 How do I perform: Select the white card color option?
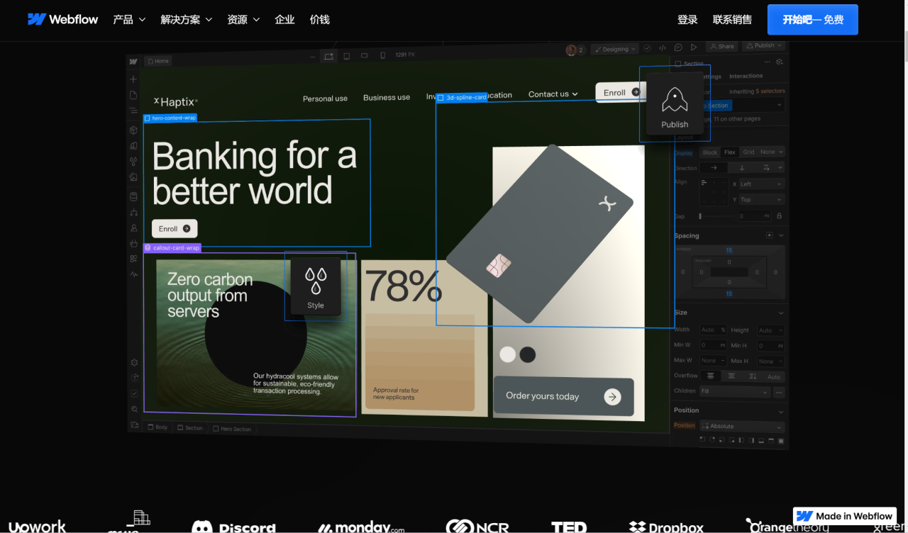pyautogui.click(x=507, y=354)
